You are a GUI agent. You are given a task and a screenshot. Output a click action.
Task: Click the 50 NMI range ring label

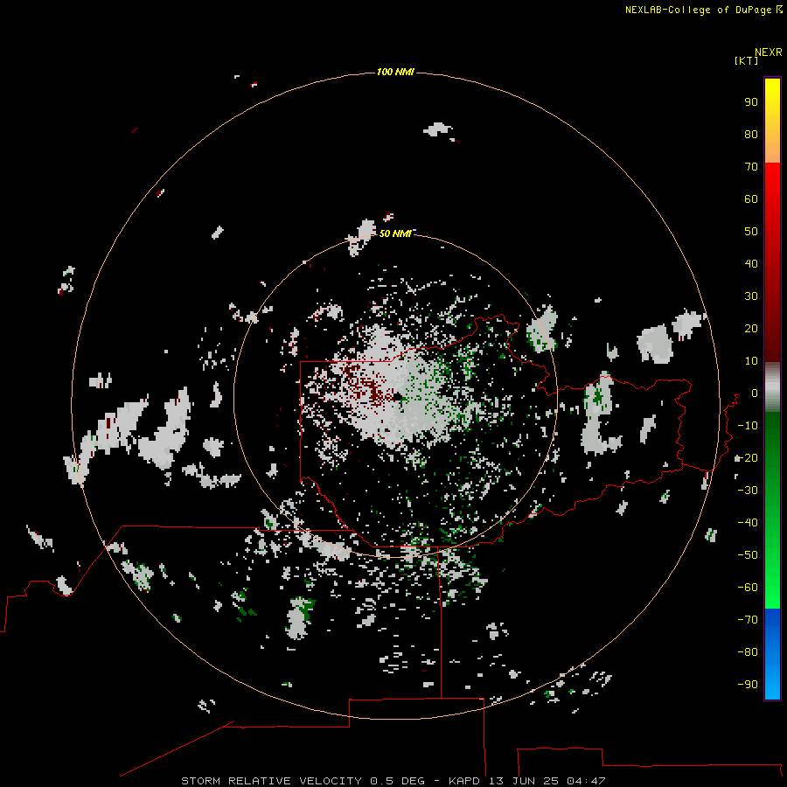(x=395, y=233)
